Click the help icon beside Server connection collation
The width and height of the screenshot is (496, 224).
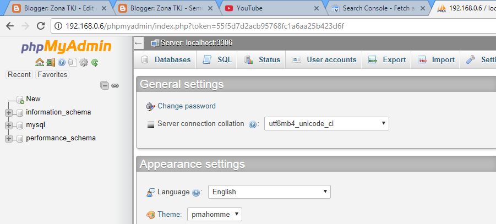(x=253, y=124)
